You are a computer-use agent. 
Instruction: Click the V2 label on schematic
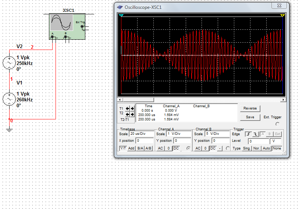pos(19,47)
